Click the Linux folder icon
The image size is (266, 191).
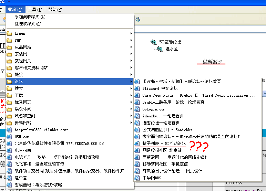point(9,34)
